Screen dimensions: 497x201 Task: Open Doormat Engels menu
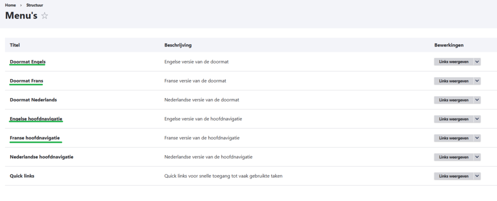27,62
